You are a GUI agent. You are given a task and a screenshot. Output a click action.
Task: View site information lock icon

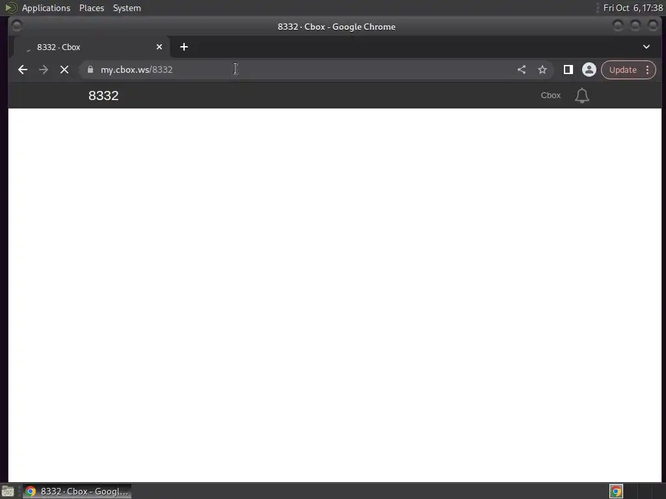pos(90,69)
